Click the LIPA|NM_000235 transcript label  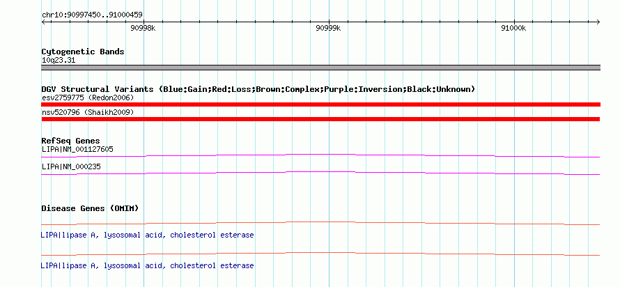(71, 167)
